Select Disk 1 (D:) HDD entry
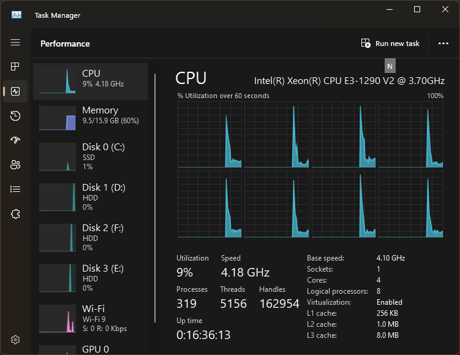The height and width of the screenshot is (355, 460). pyautogui.click(x=91, y=197)
